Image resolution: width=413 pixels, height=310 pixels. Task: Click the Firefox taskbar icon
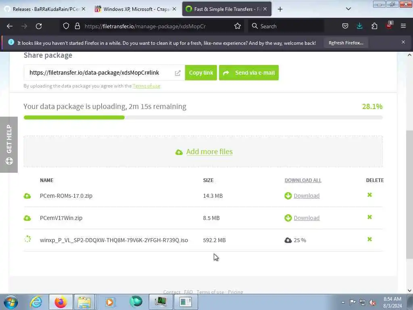(x=61, y=302)
